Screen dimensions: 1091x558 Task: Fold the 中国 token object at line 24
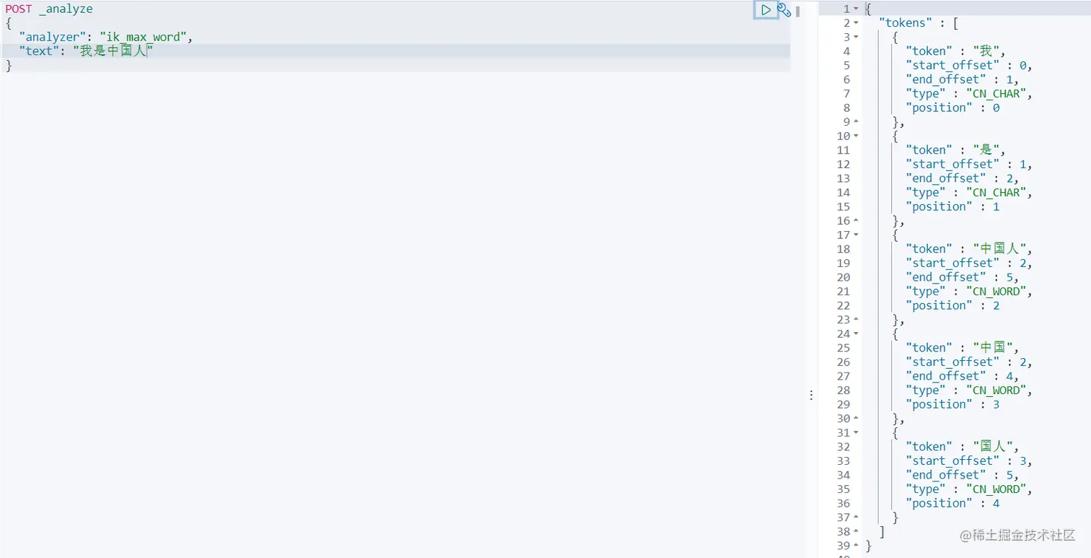click(x=856, y=334)
